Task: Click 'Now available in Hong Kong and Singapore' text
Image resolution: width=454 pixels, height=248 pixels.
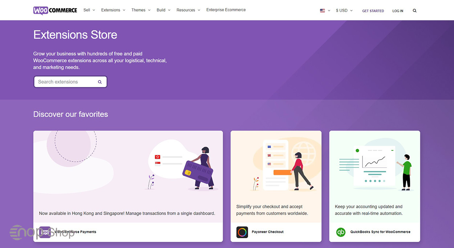Action: pos(127,213)
